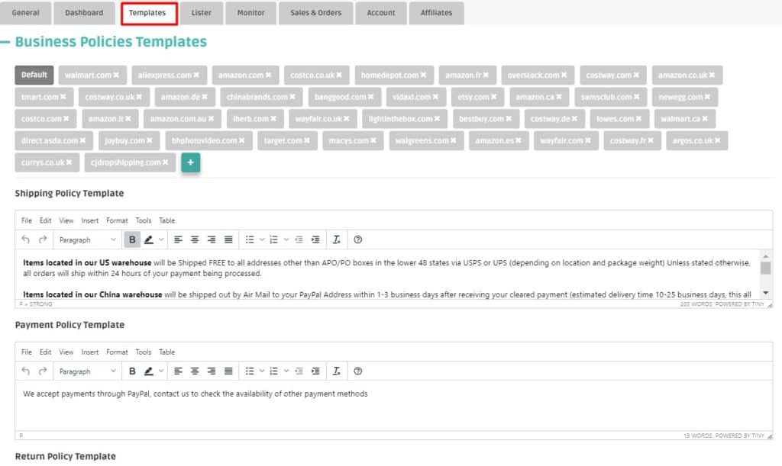Switch to the General tab
782x466 pixels.
25,13
